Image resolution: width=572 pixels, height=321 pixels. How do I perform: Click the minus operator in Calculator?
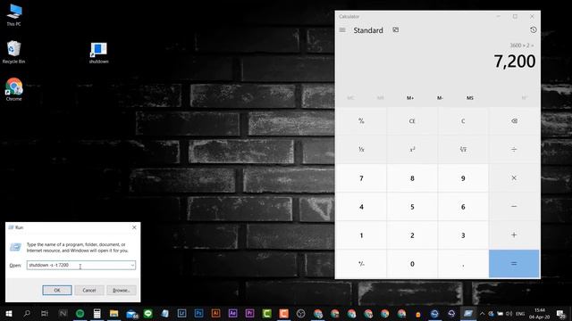tap(514, 207)
